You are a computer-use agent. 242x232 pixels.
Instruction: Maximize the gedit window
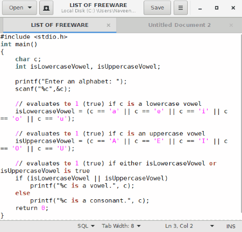pos(217,8)
